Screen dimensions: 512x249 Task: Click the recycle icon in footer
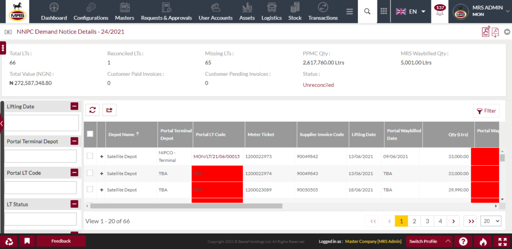point(9,241)
